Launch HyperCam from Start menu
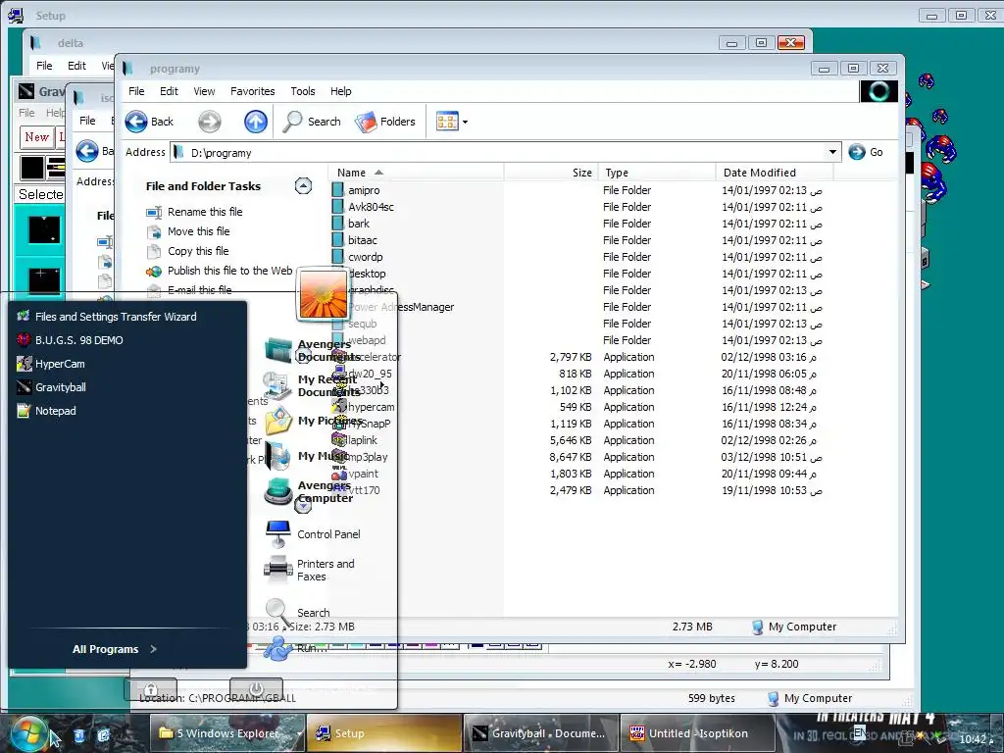 coord(51,364)
